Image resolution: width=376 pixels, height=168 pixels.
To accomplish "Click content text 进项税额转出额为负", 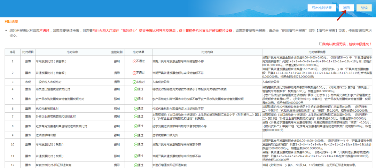I will (165, 135).
